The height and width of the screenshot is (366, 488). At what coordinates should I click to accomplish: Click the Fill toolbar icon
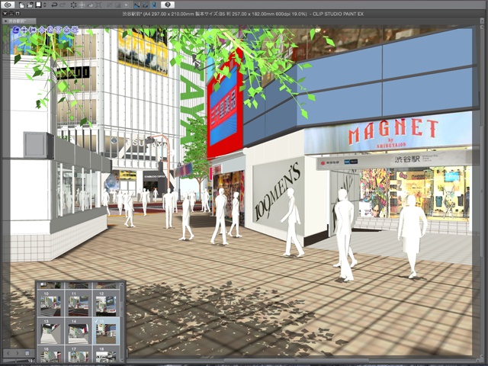90,5
